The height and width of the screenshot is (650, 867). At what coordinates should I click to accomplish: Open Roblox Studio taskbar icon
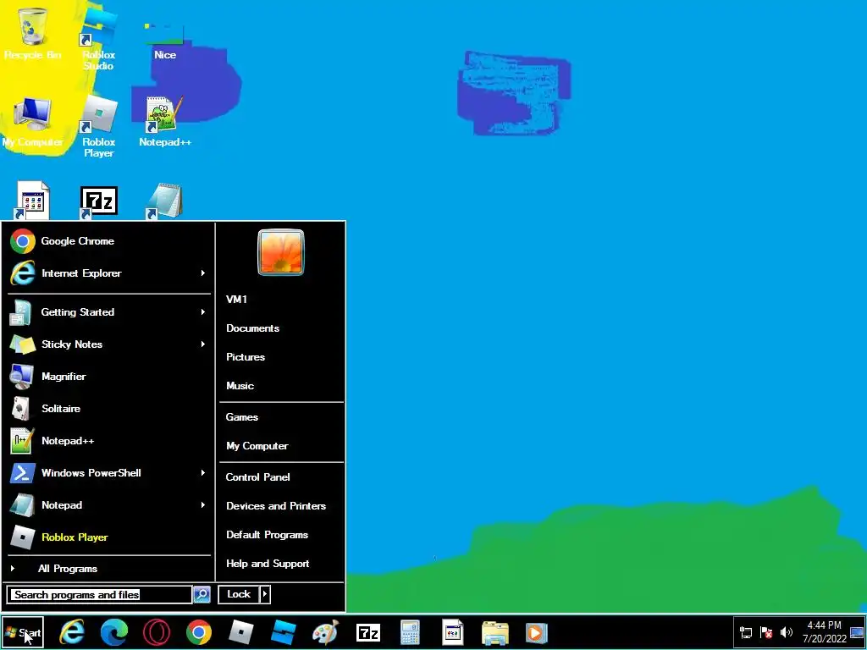coord(283,632)
